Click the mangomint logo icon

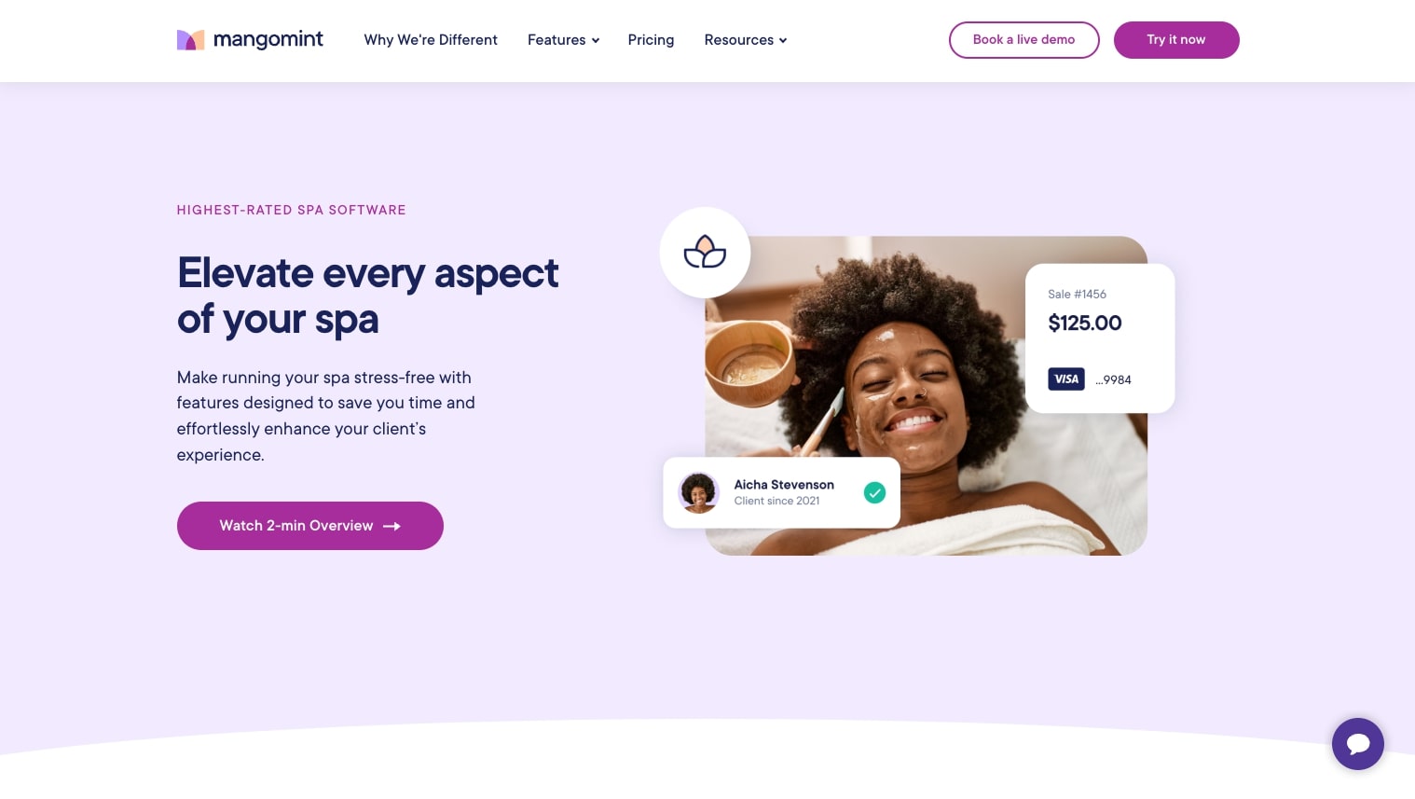coord(190,40)
